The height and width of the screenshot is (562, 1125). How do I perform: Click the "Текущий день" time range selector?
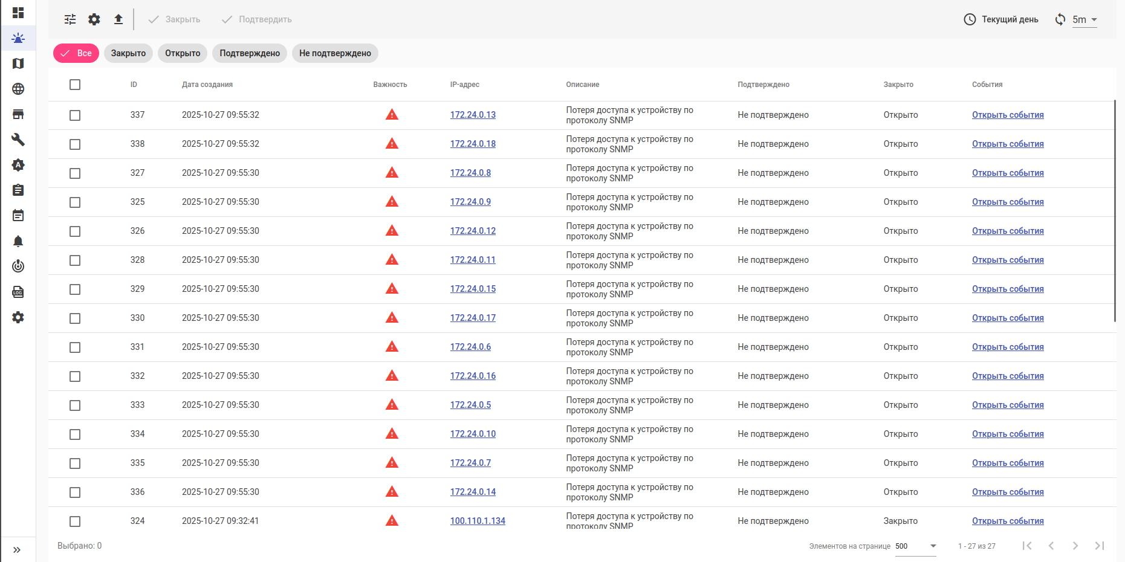[x=1001, y=19]
